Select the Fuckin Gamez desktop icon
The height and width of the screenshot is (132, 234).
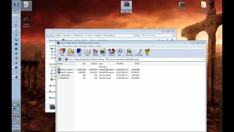pyautogui.click(x=26, y=22)
